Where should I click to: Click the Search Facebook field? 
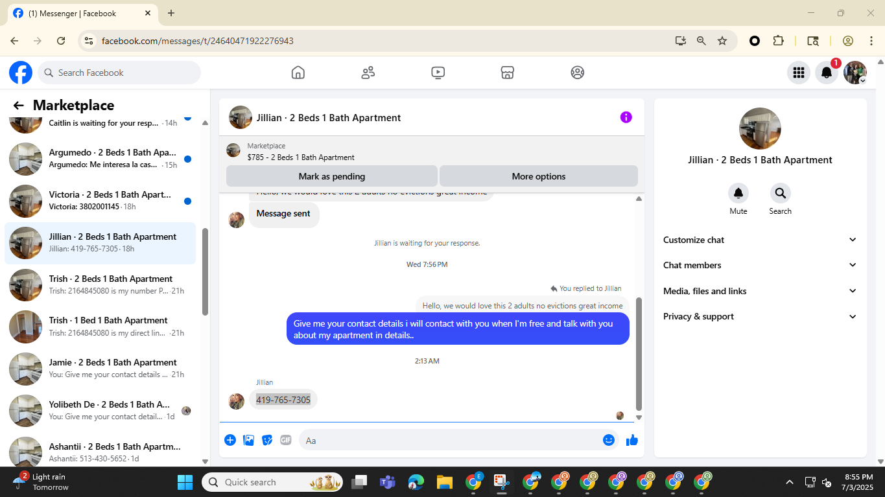click(119, 73)
